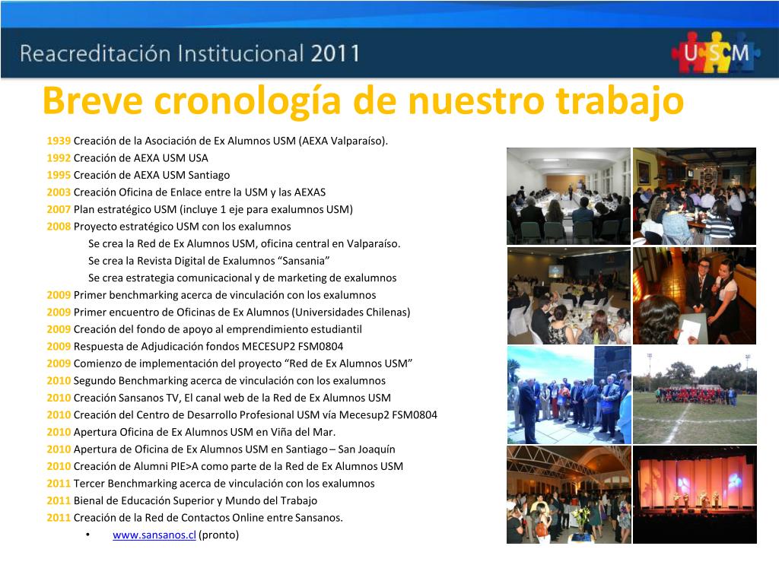Click the title 'Breve cronología de nuestro trabajo'
779x584 pixels.
point(363,101)
